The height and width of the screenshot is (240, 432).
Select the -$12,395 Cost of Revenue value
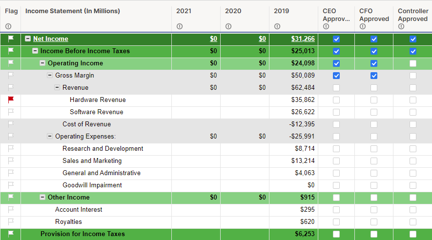pos(302,124)
